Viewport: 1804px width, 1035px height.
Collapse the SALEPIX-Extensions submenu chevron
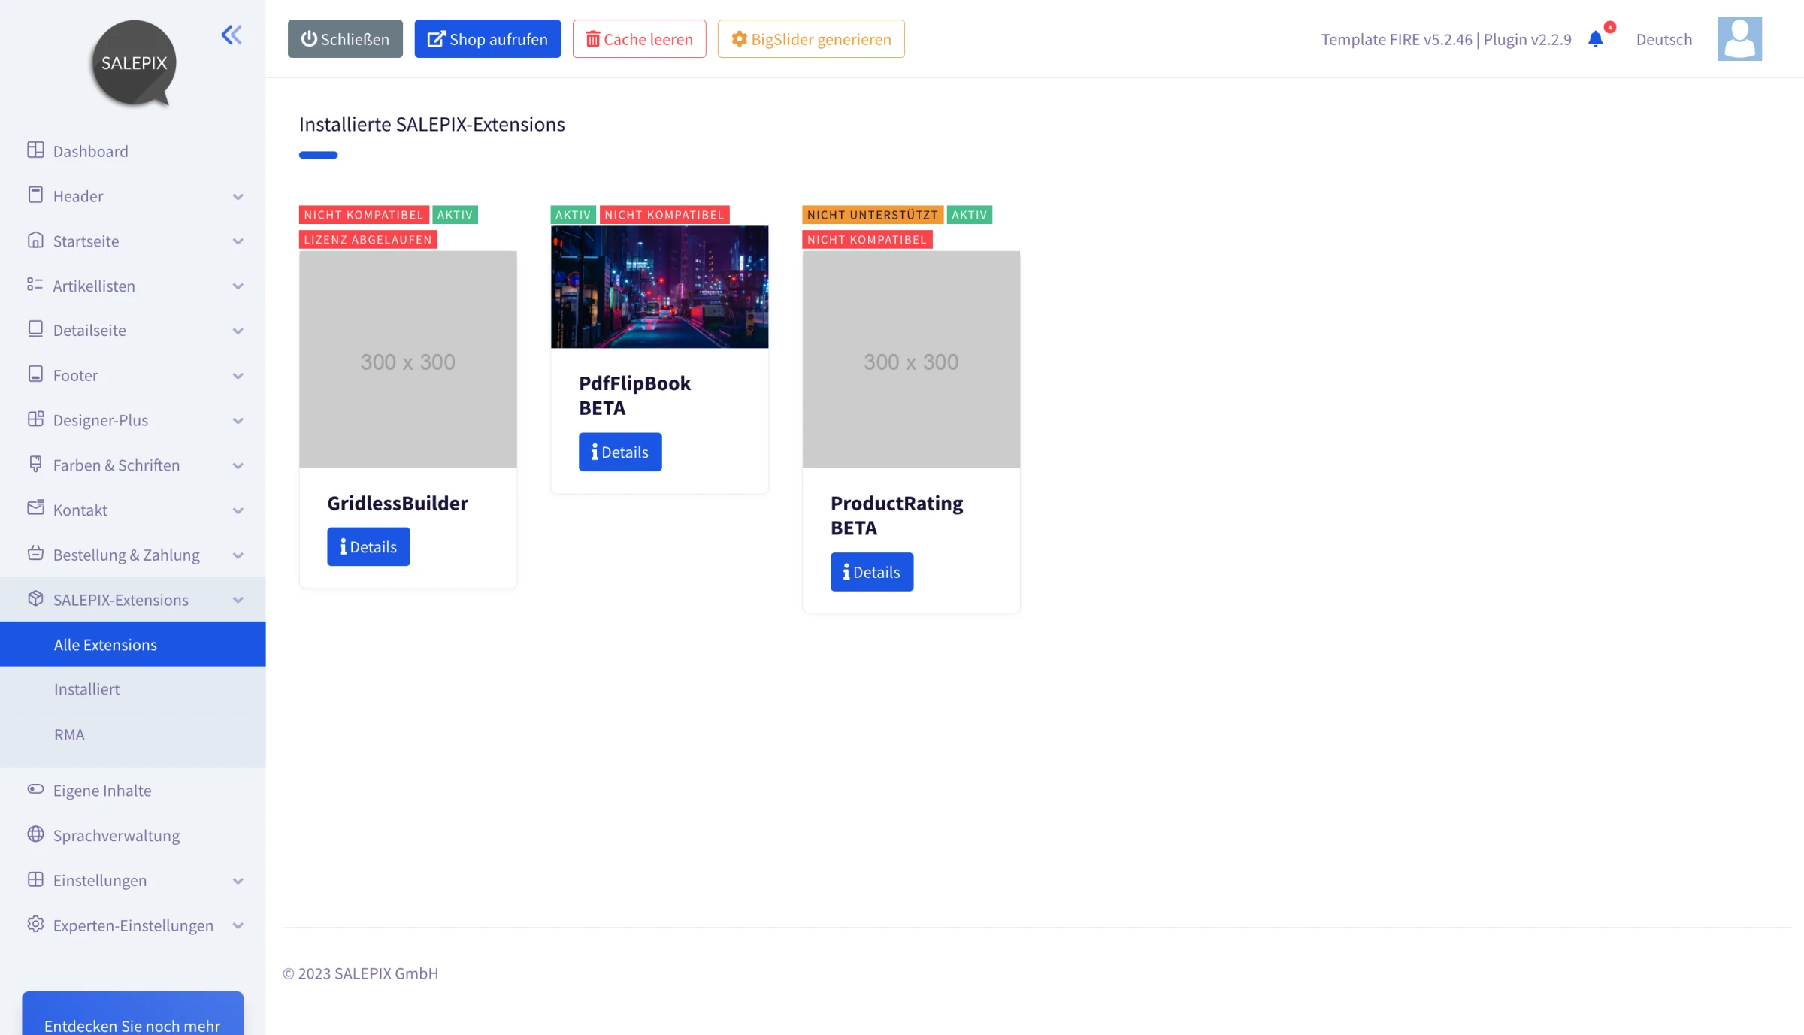tap(238, 600)
